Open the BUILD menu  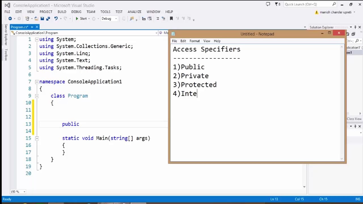tap(62, 12)
